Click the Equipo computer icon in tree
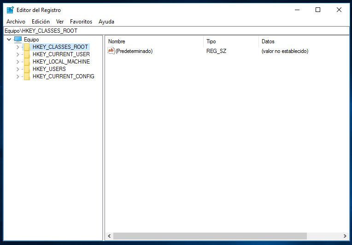The width and height of the screenshot is (352, 245). (x=18, y=40)
